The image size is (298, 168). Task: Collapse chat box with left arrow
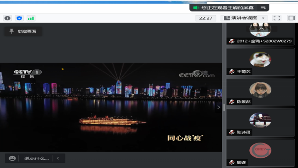point(58,159)
